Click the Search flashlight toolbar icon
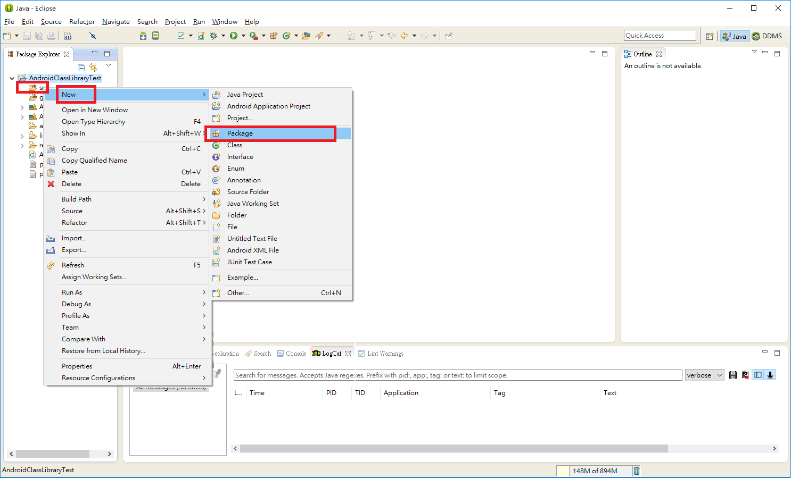 click(319, 36)
